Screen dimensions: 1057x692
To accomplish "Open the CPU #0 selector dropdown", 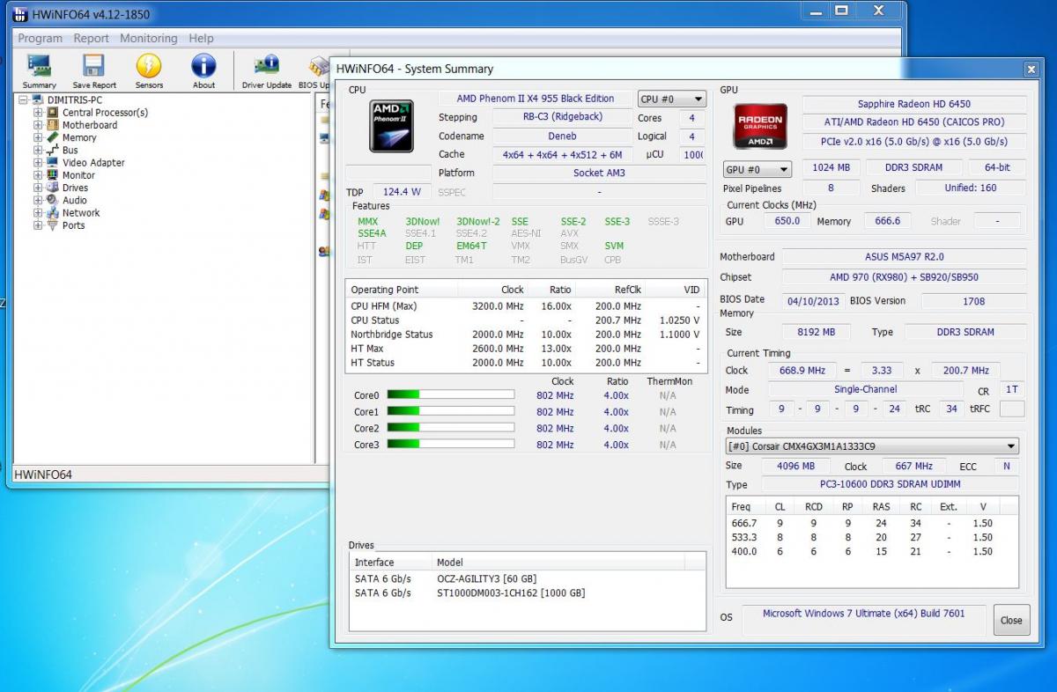I will 671,99.
